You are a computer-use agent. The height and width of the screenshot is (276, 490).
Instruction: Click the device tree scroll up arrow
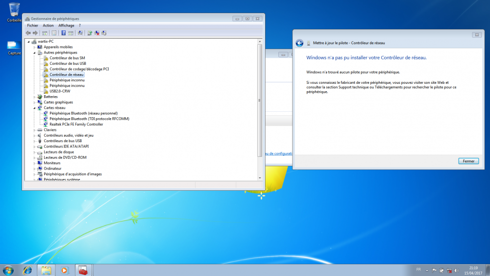[260, 42]
